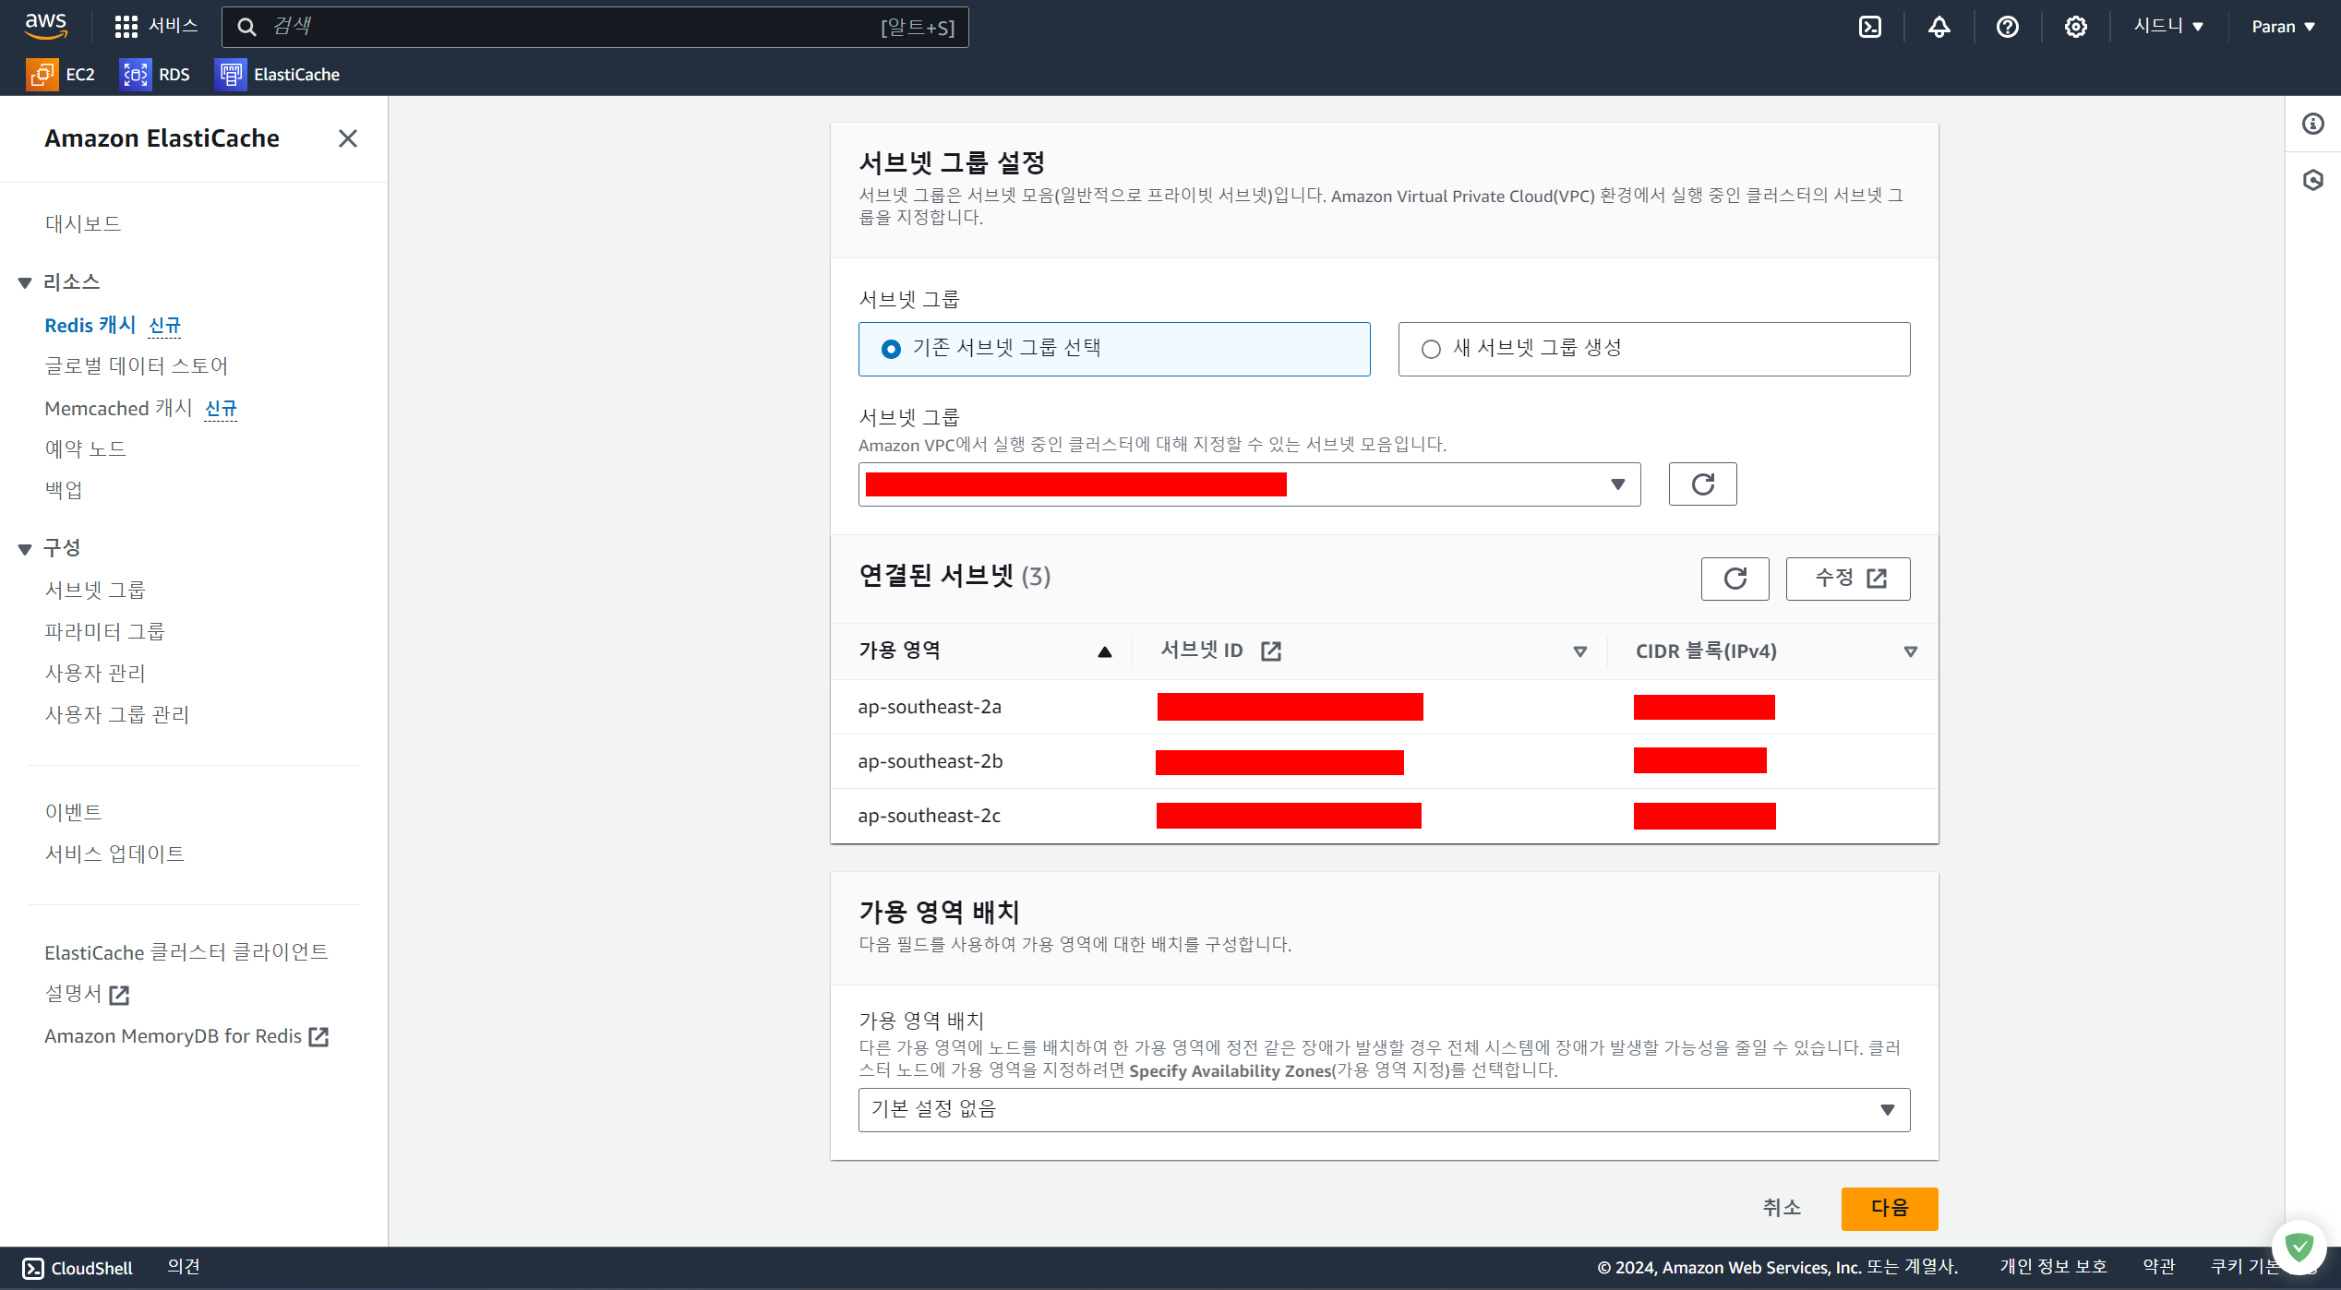2341x1290 pixels.
Task: Open the 의견 feedback link in footer
Action: (184, 1268)
